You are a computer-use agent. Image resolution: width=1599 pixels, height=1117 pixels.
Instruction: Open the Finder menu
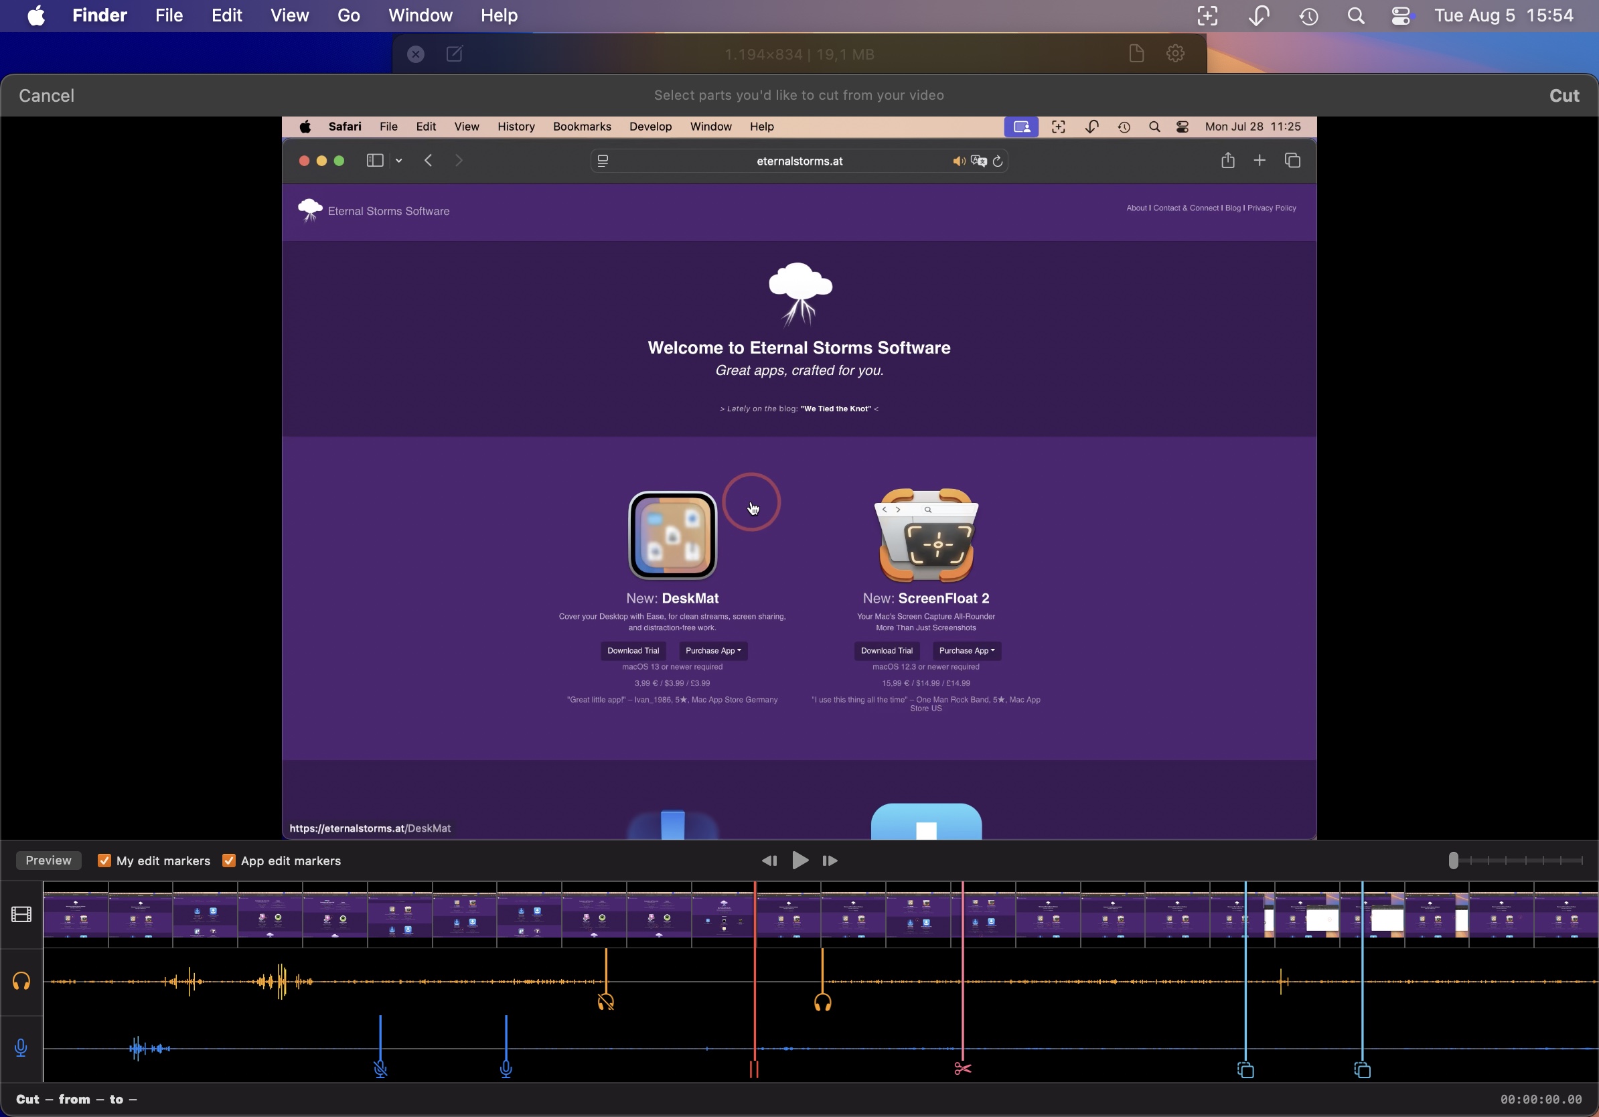coord(100,15)
